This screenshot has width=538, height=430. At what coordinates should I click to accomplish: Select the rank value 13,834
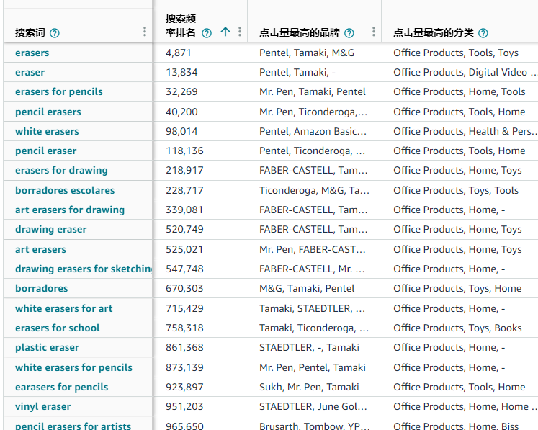pos(181,73)
